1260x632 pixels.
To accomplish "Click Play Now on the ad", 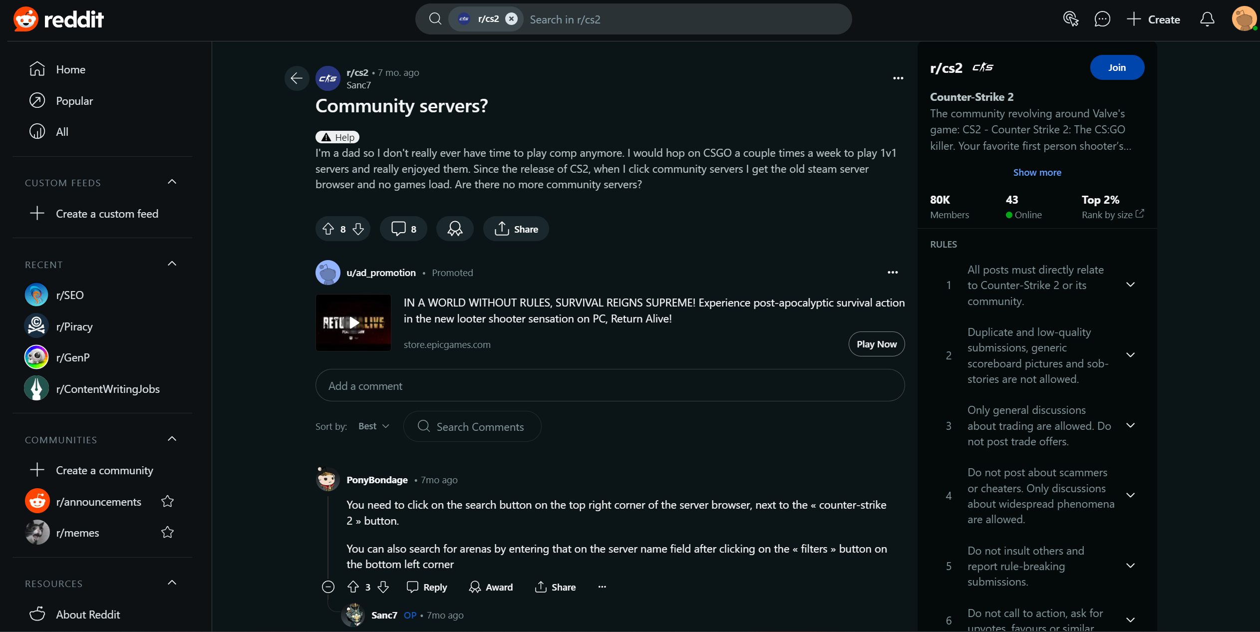I will tap(877, 344).
